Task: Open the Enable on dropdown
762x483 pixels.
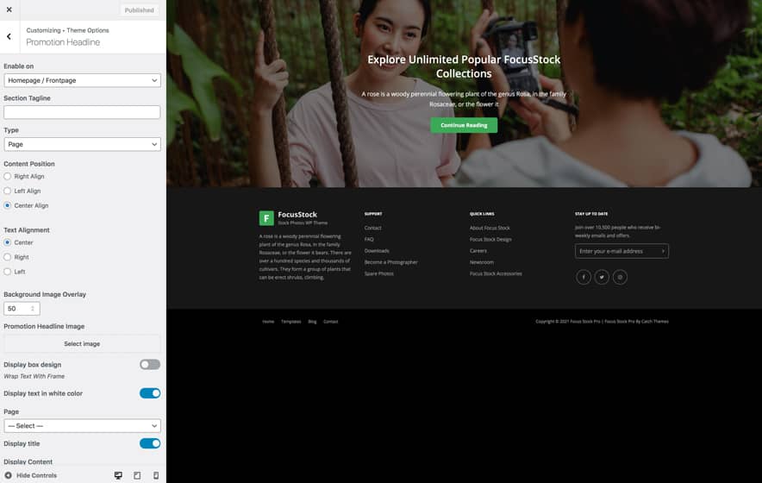Action: click(x=82, y=80)
